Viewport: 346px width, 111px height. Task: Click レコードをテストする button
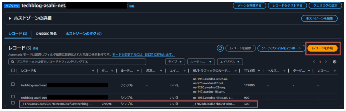(287, 5)
